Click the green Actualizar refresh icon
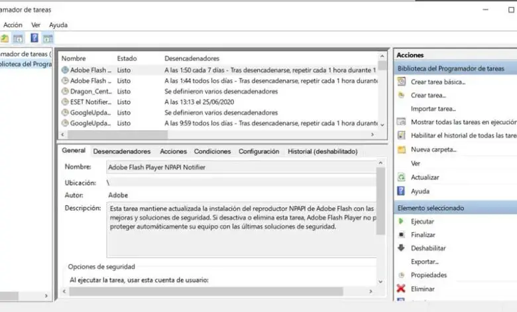 [x=401, y=177]
